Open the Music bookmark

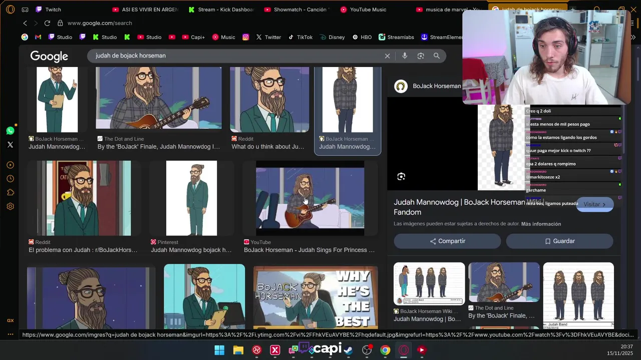tap(223, 37)
